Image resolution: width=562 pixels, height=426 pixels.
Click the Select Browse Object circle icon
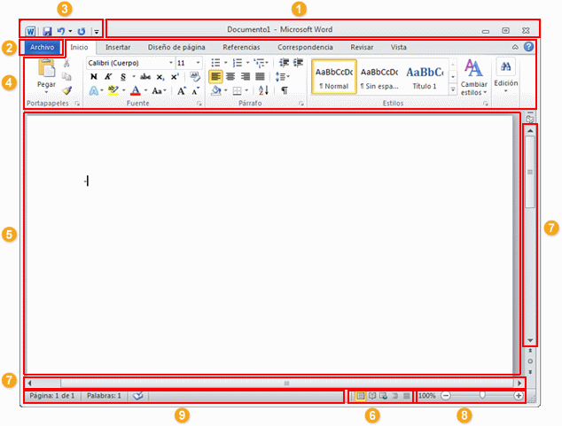(530, 361)
